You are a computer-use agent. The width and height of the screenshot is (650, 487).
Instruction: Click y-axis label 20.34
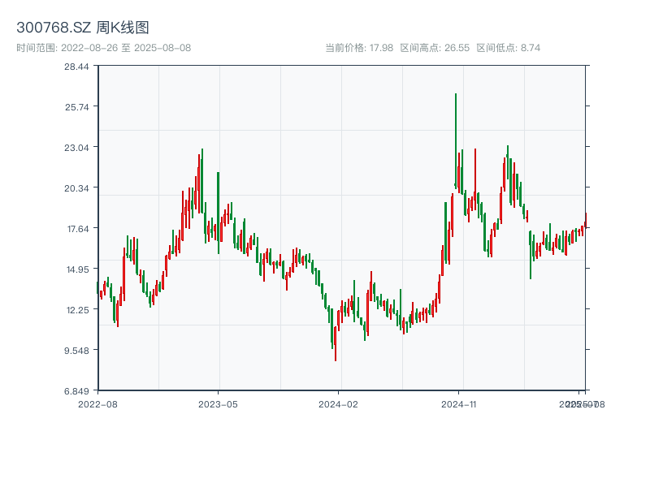coord(76,188)
